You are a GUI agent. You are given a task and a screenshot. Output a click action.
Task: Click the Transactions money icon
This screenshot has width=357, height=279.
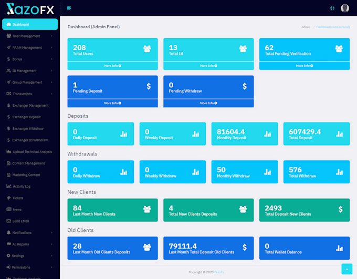pos(8,94)
